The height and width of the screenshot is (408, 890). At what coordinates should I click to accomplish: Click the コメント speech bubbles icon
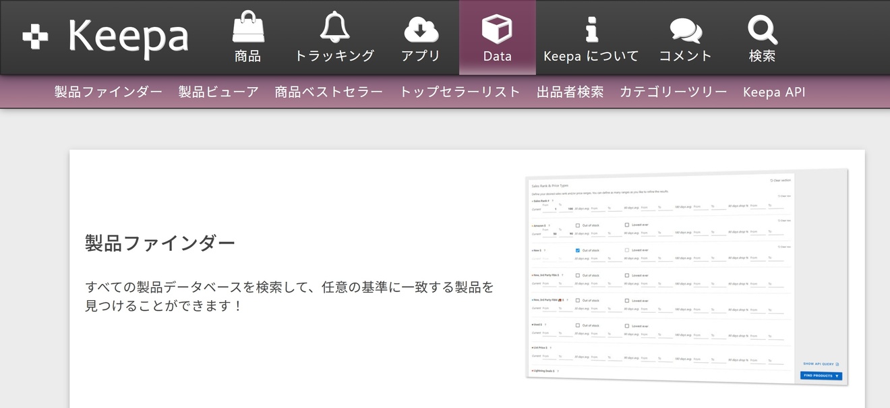686,30
